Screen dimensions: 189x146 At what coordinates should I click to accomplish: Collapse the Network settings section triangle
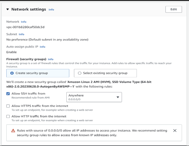(x=8, y=9)
